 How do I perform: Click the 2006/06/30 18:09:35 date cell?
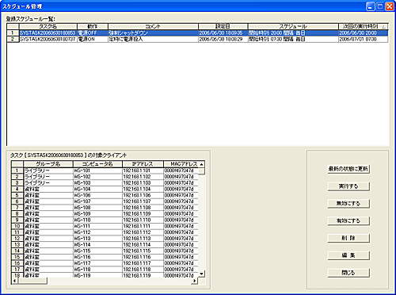coord(223,33)
